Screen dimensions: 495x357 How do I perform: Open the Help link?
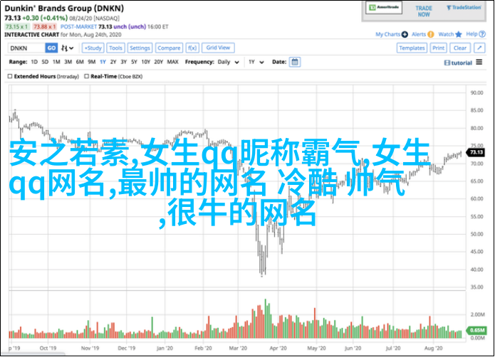472,34
